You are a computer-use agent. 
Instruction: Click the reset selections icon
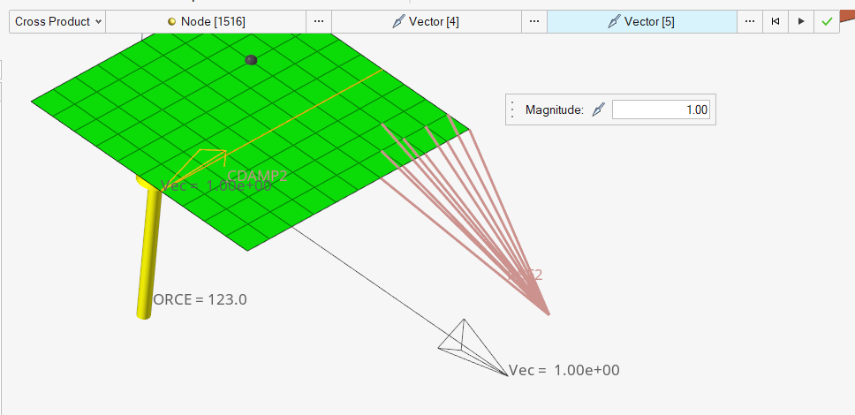(x=776, y=21)
